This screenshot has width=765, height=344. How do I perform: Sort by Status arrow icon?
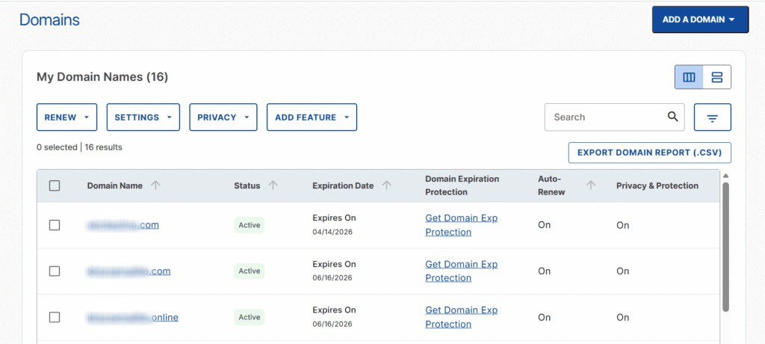point(273,185)
